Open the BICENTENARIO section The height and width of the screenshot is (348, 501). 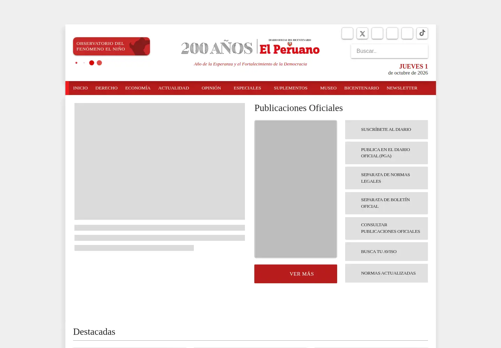[361, 88]
